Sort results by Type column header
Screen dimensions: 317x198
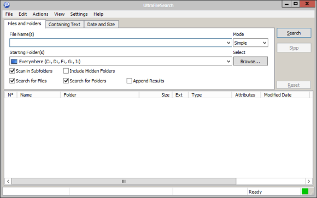click(210, 95)
